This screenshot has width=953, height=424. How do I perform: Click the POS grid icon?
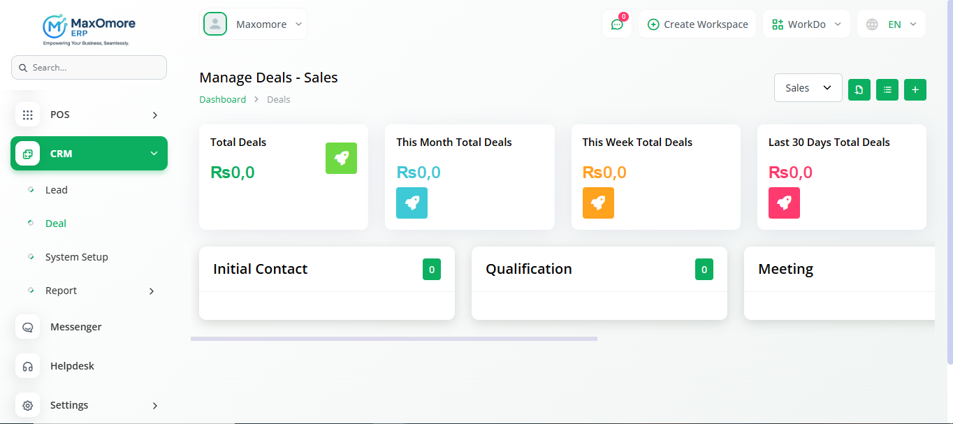pos(27,115)
